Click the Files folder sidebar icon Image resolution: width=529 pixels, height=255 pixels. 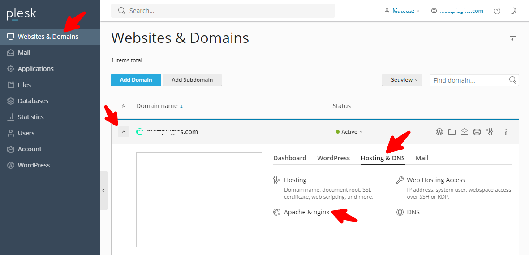pos(11,85)
